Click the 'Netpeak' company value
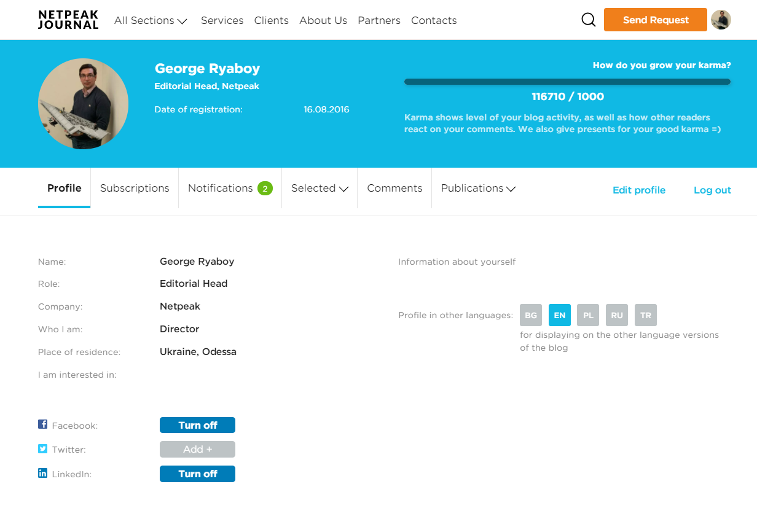This screenshot has height=519, width=757. point(180,306)
